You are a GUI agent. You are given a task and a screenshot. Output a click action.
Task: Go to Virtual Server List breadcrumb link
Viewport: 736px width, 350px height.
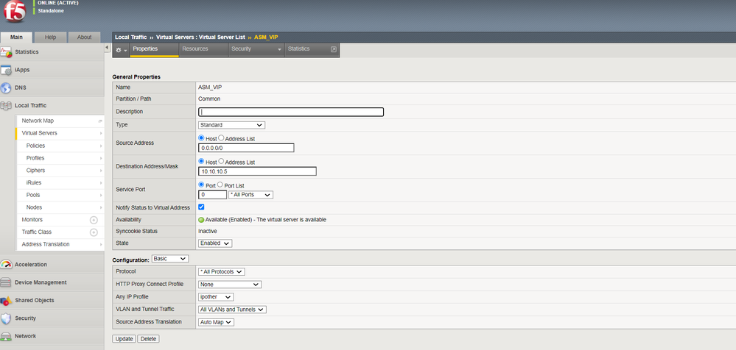[223, 37]
